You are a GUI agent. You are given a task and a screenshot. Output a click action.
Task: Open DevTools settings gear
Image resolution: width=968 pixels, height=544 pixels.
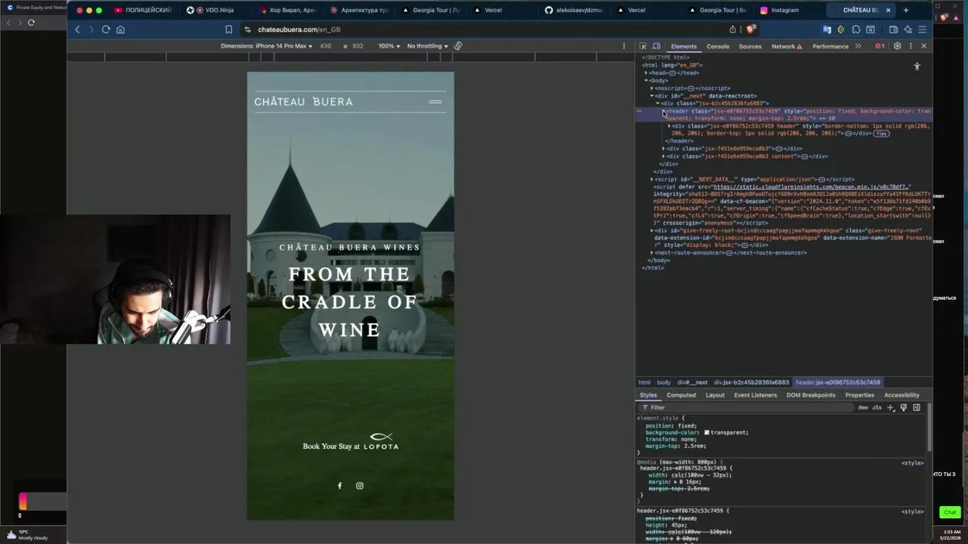click(x=897, y=46)
